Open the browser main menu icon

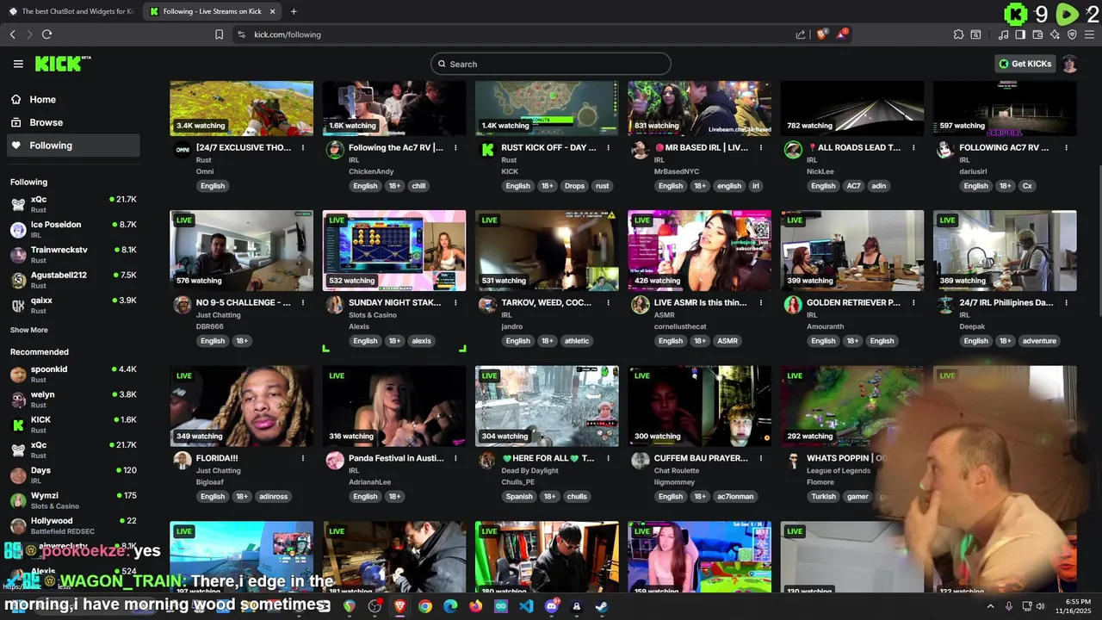point(1089,34)
